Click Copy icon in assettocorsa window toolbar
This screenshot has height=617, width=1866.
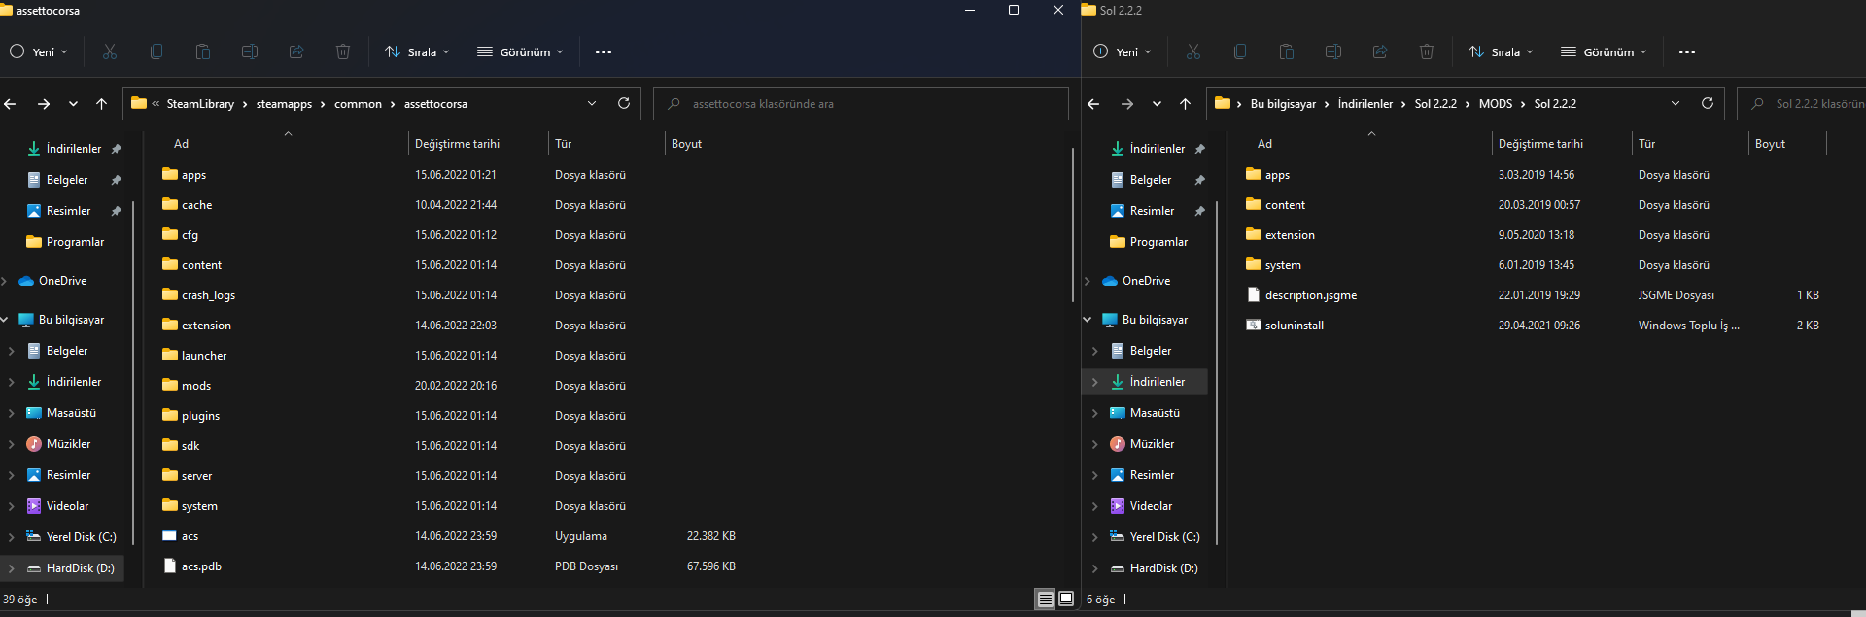(x=156, y=51)
